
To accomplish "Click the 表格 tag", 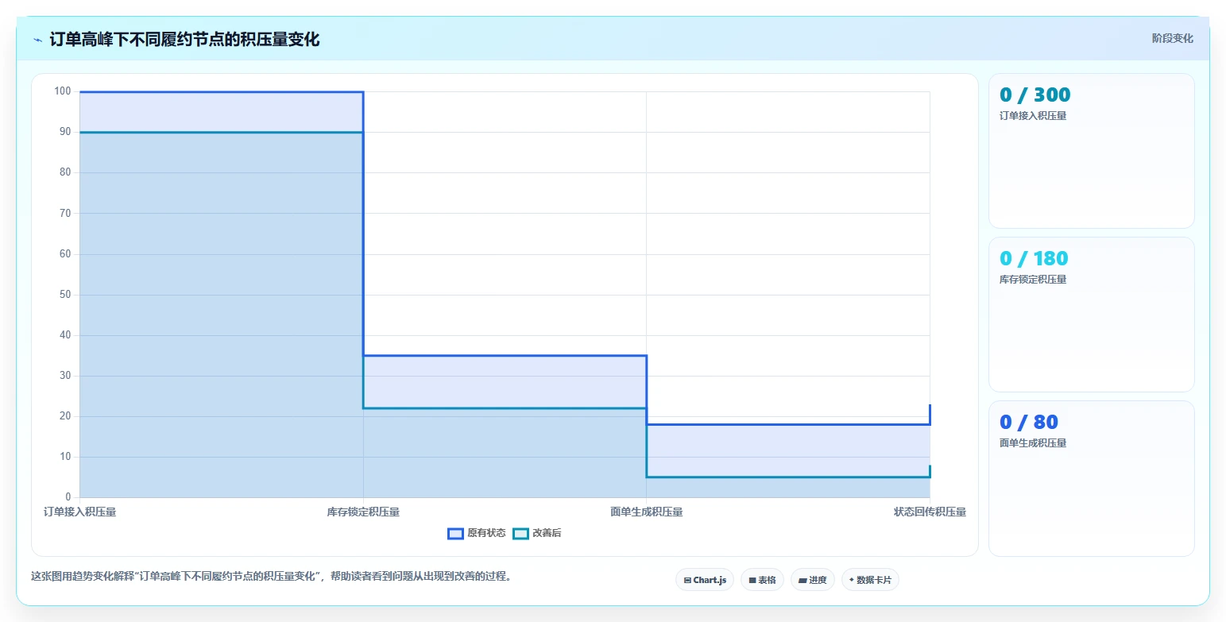I will tap(762, 580).
